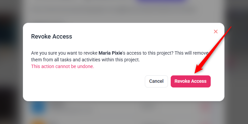Click the blurred purple button above the dialog
The width and height of the screenshot is (248, 124).
[x=161, y=1]
